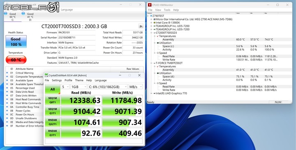
Task: Run the RND4K Q32T1 test
Action: pos(53,122)
